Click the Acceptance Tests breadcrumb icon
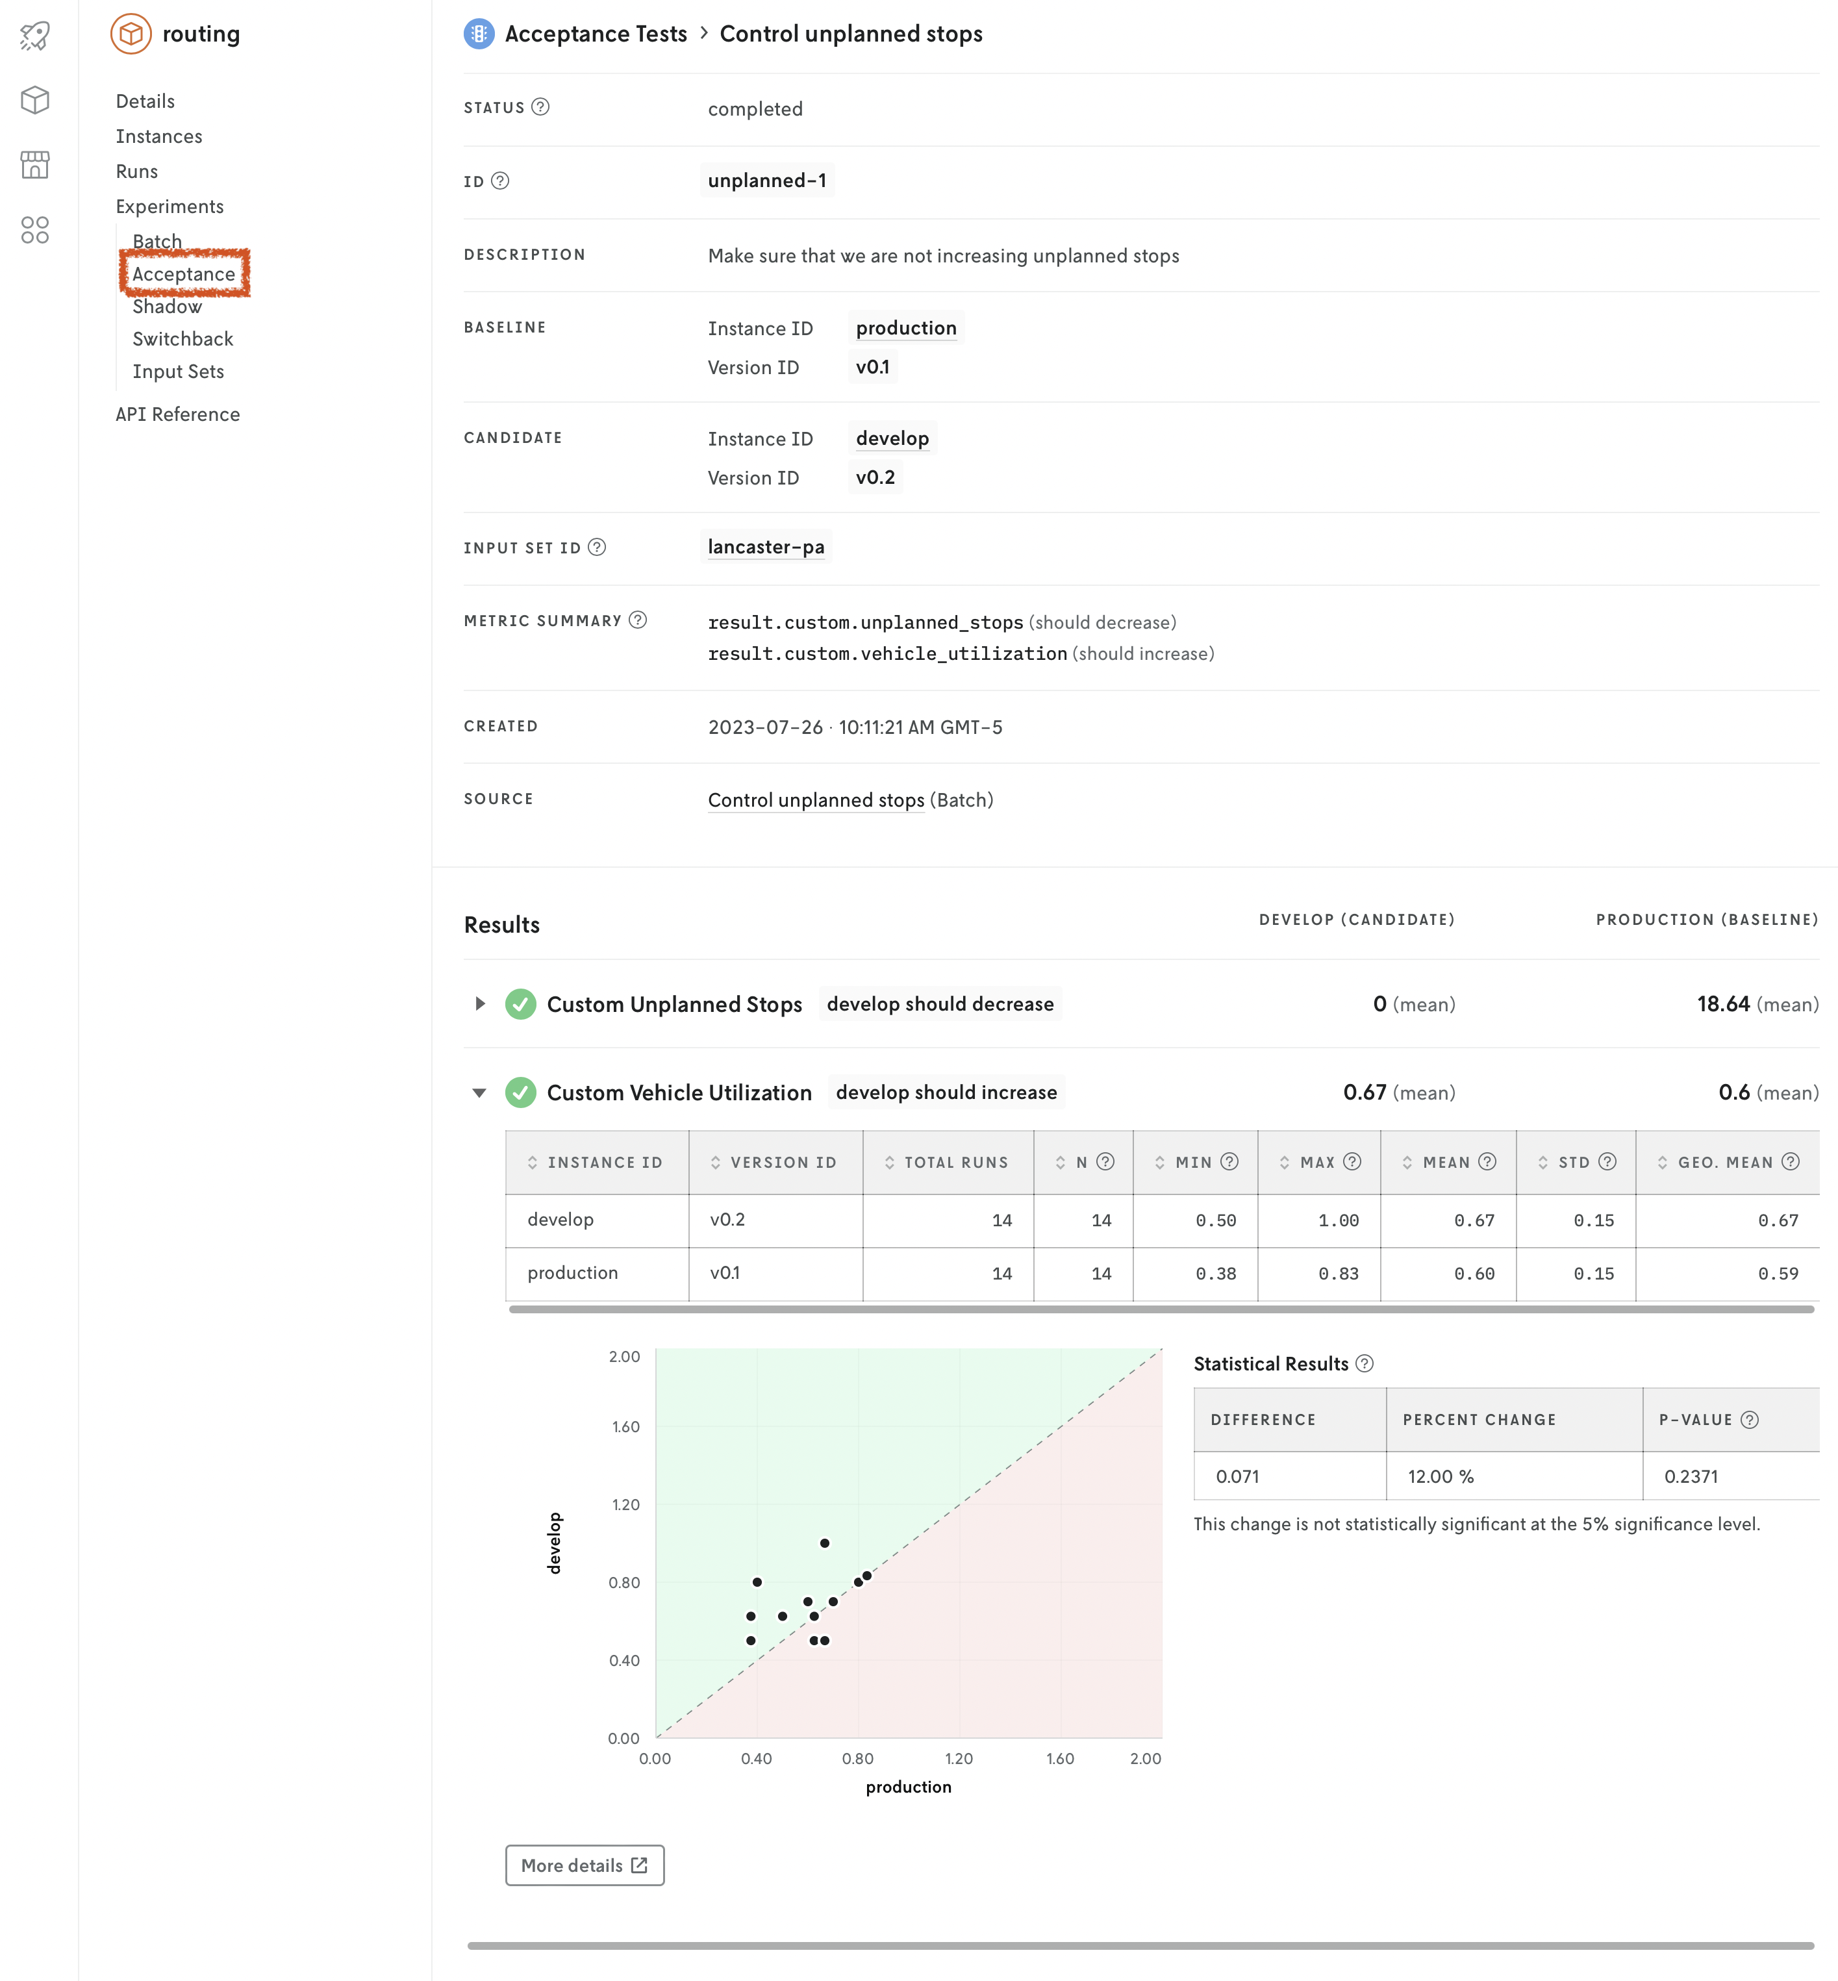Image resolution: width=1838 pixels, height=1981 pixels. click(x=479, y=34)
